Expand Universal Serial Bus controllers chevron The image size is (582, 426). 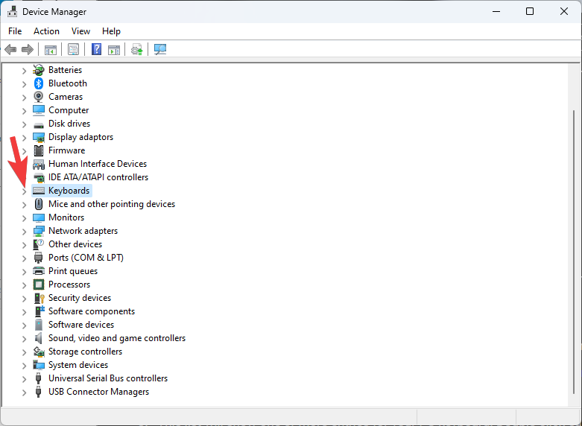coord(24,379)
